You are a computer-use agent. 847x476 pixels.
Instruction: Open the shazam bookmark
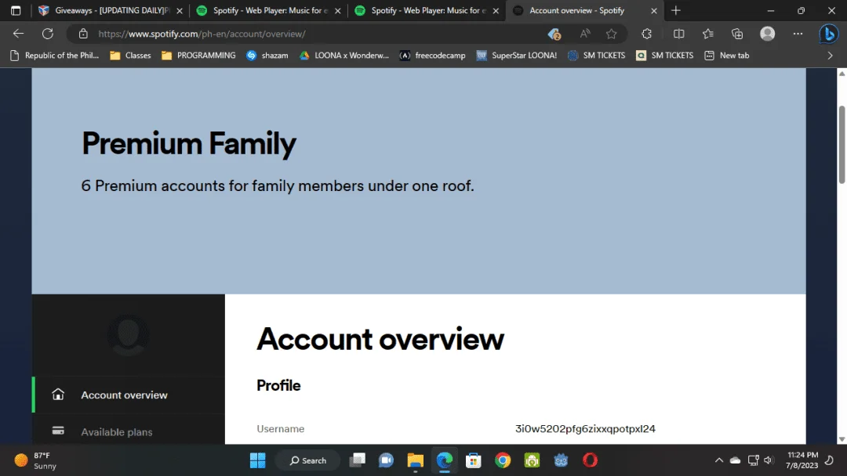click(x=267, y=56)
